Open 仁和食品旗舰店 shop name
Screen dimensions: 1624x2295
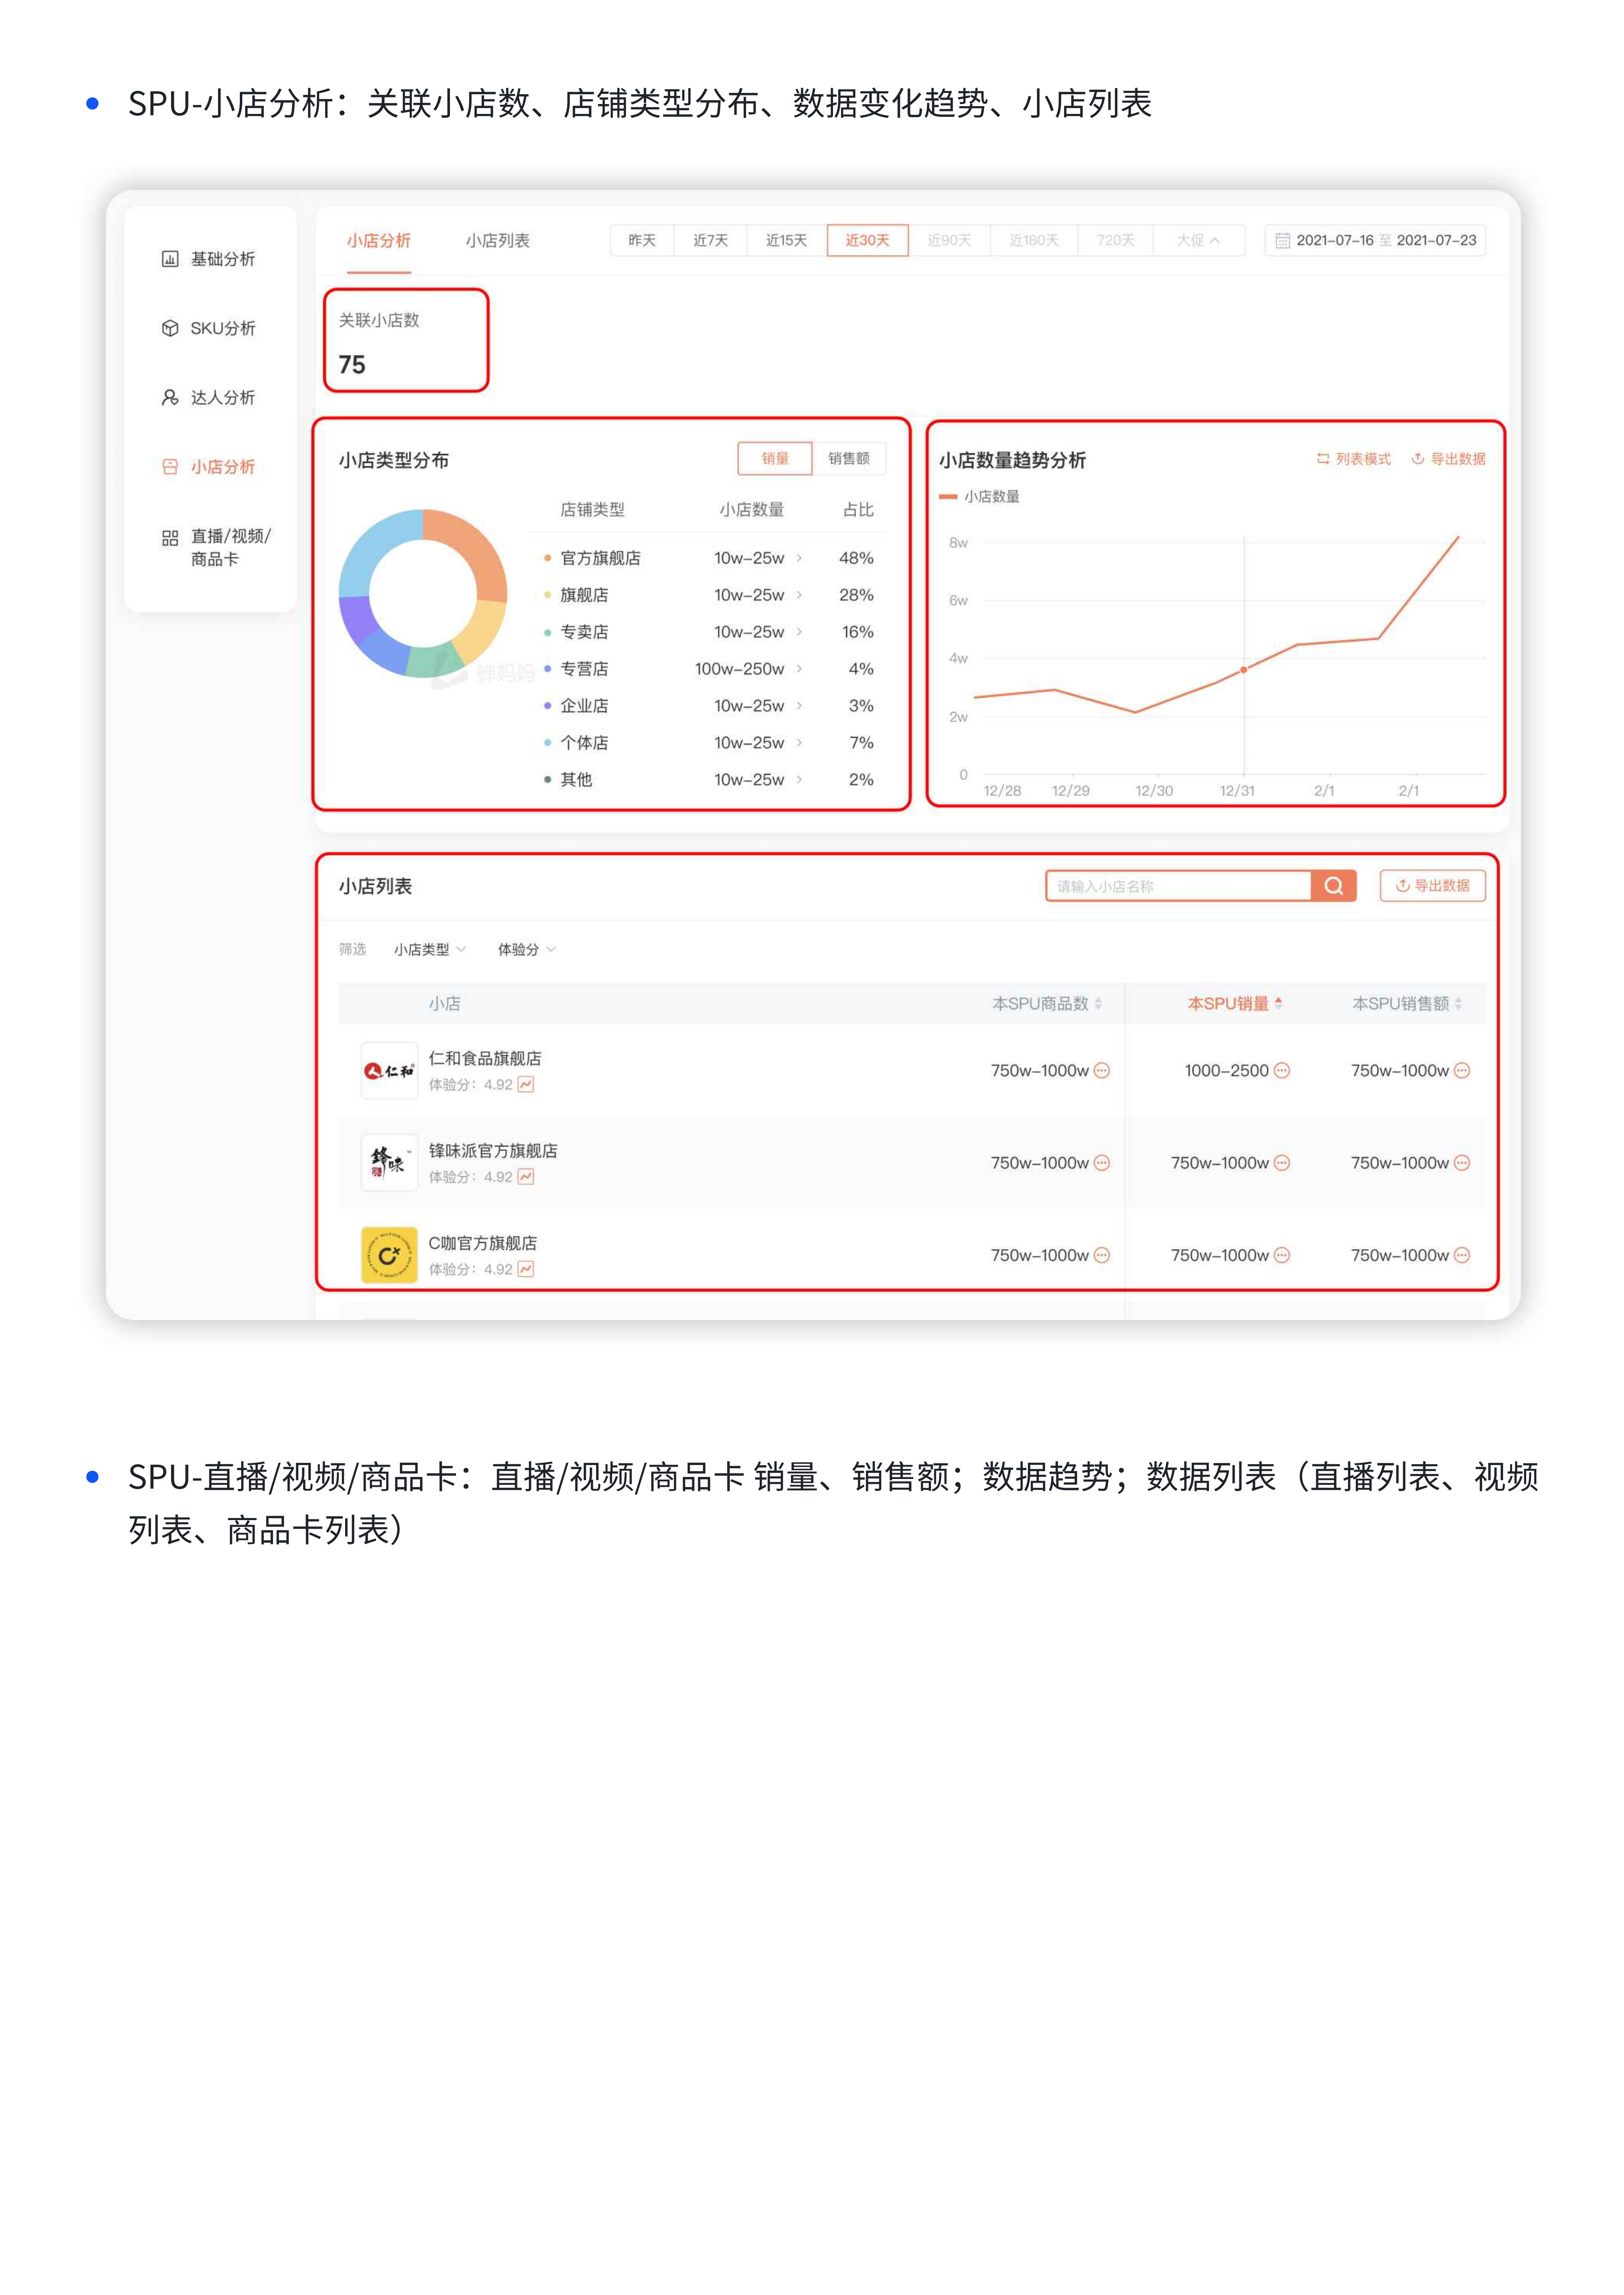485,1059
